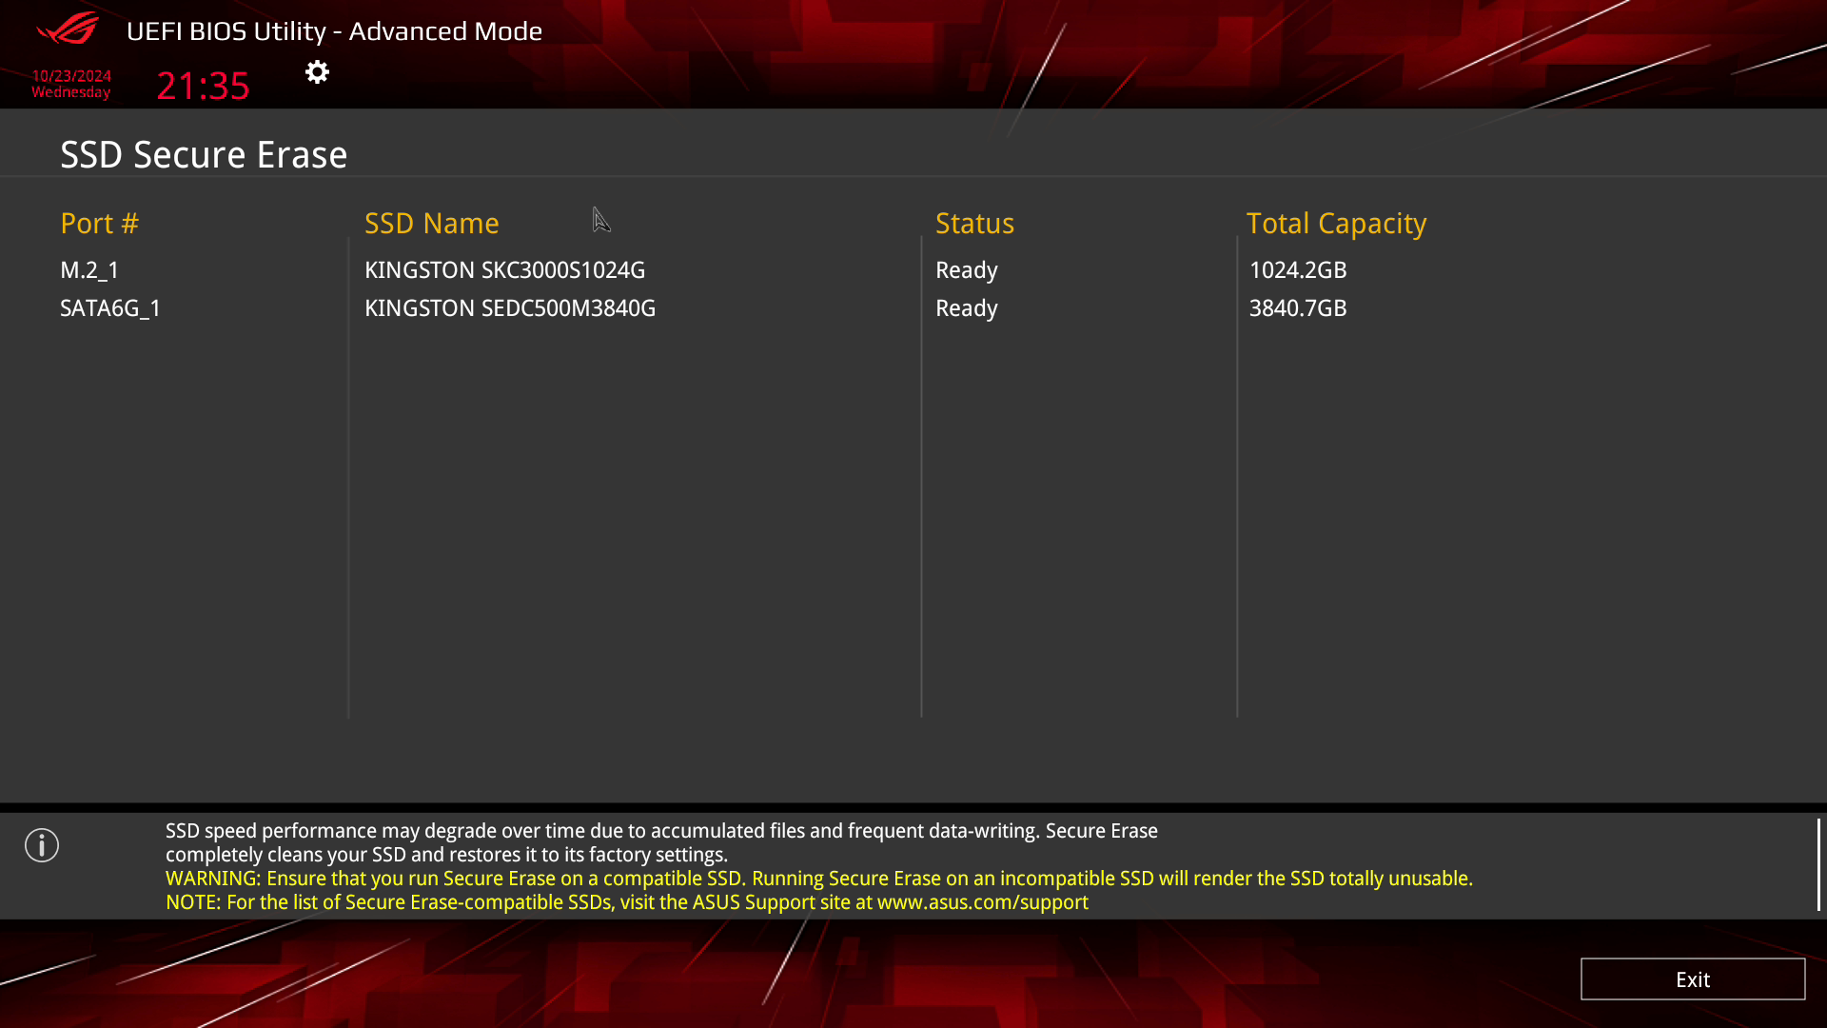Click the M.2_1 port entry

(x=88, y=270)
